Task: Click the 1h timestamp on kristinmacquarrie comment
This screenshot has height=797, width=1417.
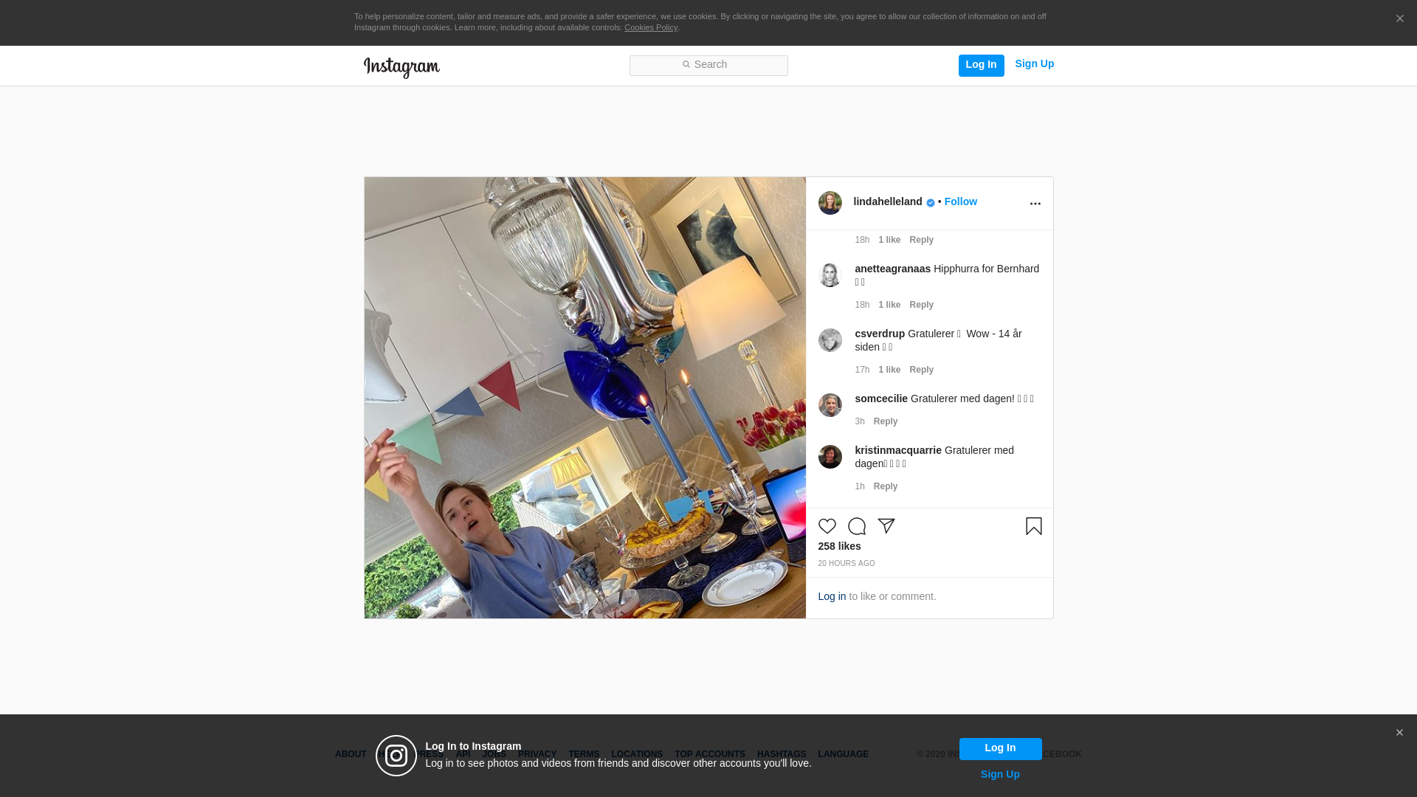Action: point(860,486)
